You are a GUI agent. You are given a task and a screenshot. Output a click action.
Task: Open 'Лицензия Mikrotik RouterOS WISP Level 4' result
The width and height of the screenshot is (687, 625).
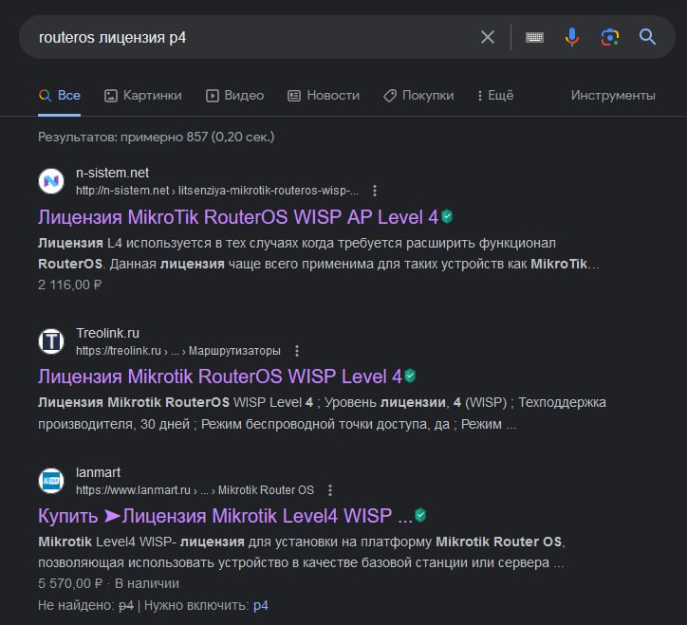220,377
